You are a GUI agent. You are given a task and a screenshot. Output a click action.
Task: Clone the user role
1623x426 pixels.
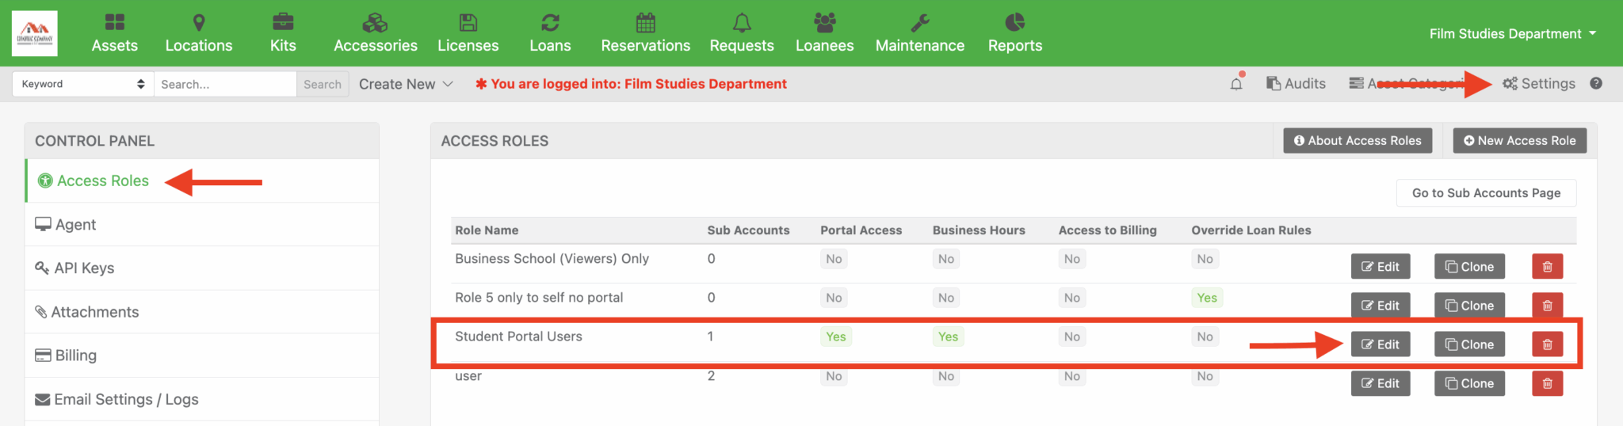[1469, 383]
